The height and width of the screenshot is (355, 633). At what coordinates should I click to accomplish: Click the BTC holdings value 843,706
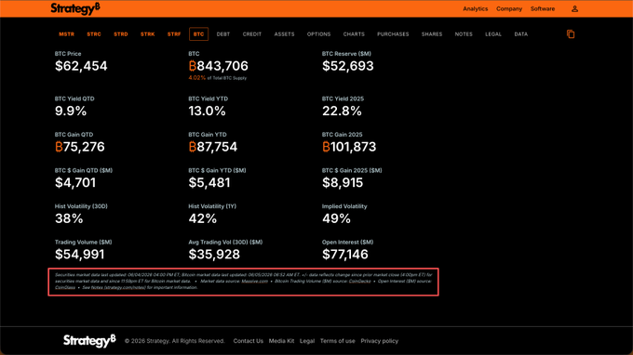click(219, 66)
